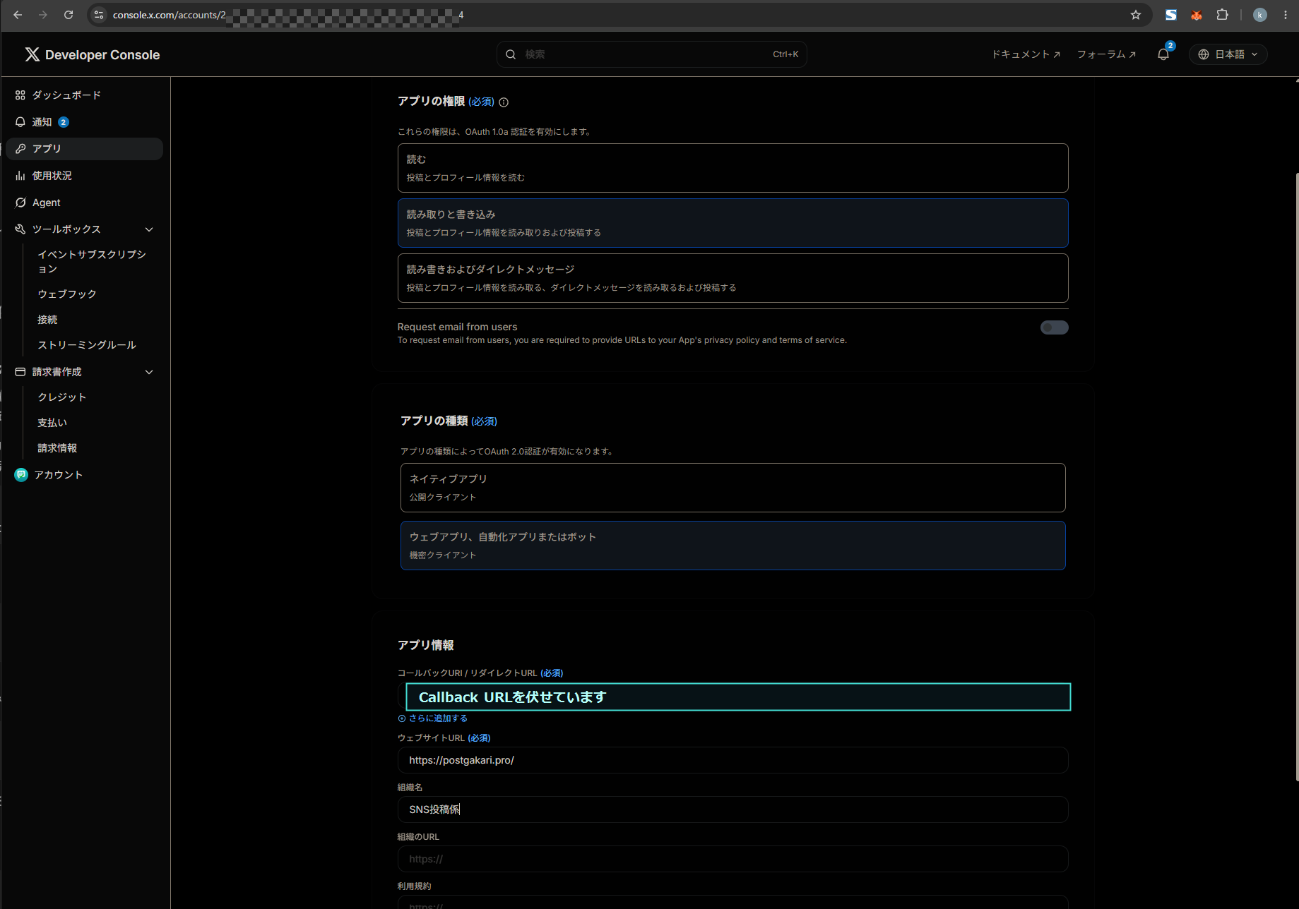Open 使用状況 in the sidebar
The height and width of the screenshot is (909, 1299).
[85, 176]
